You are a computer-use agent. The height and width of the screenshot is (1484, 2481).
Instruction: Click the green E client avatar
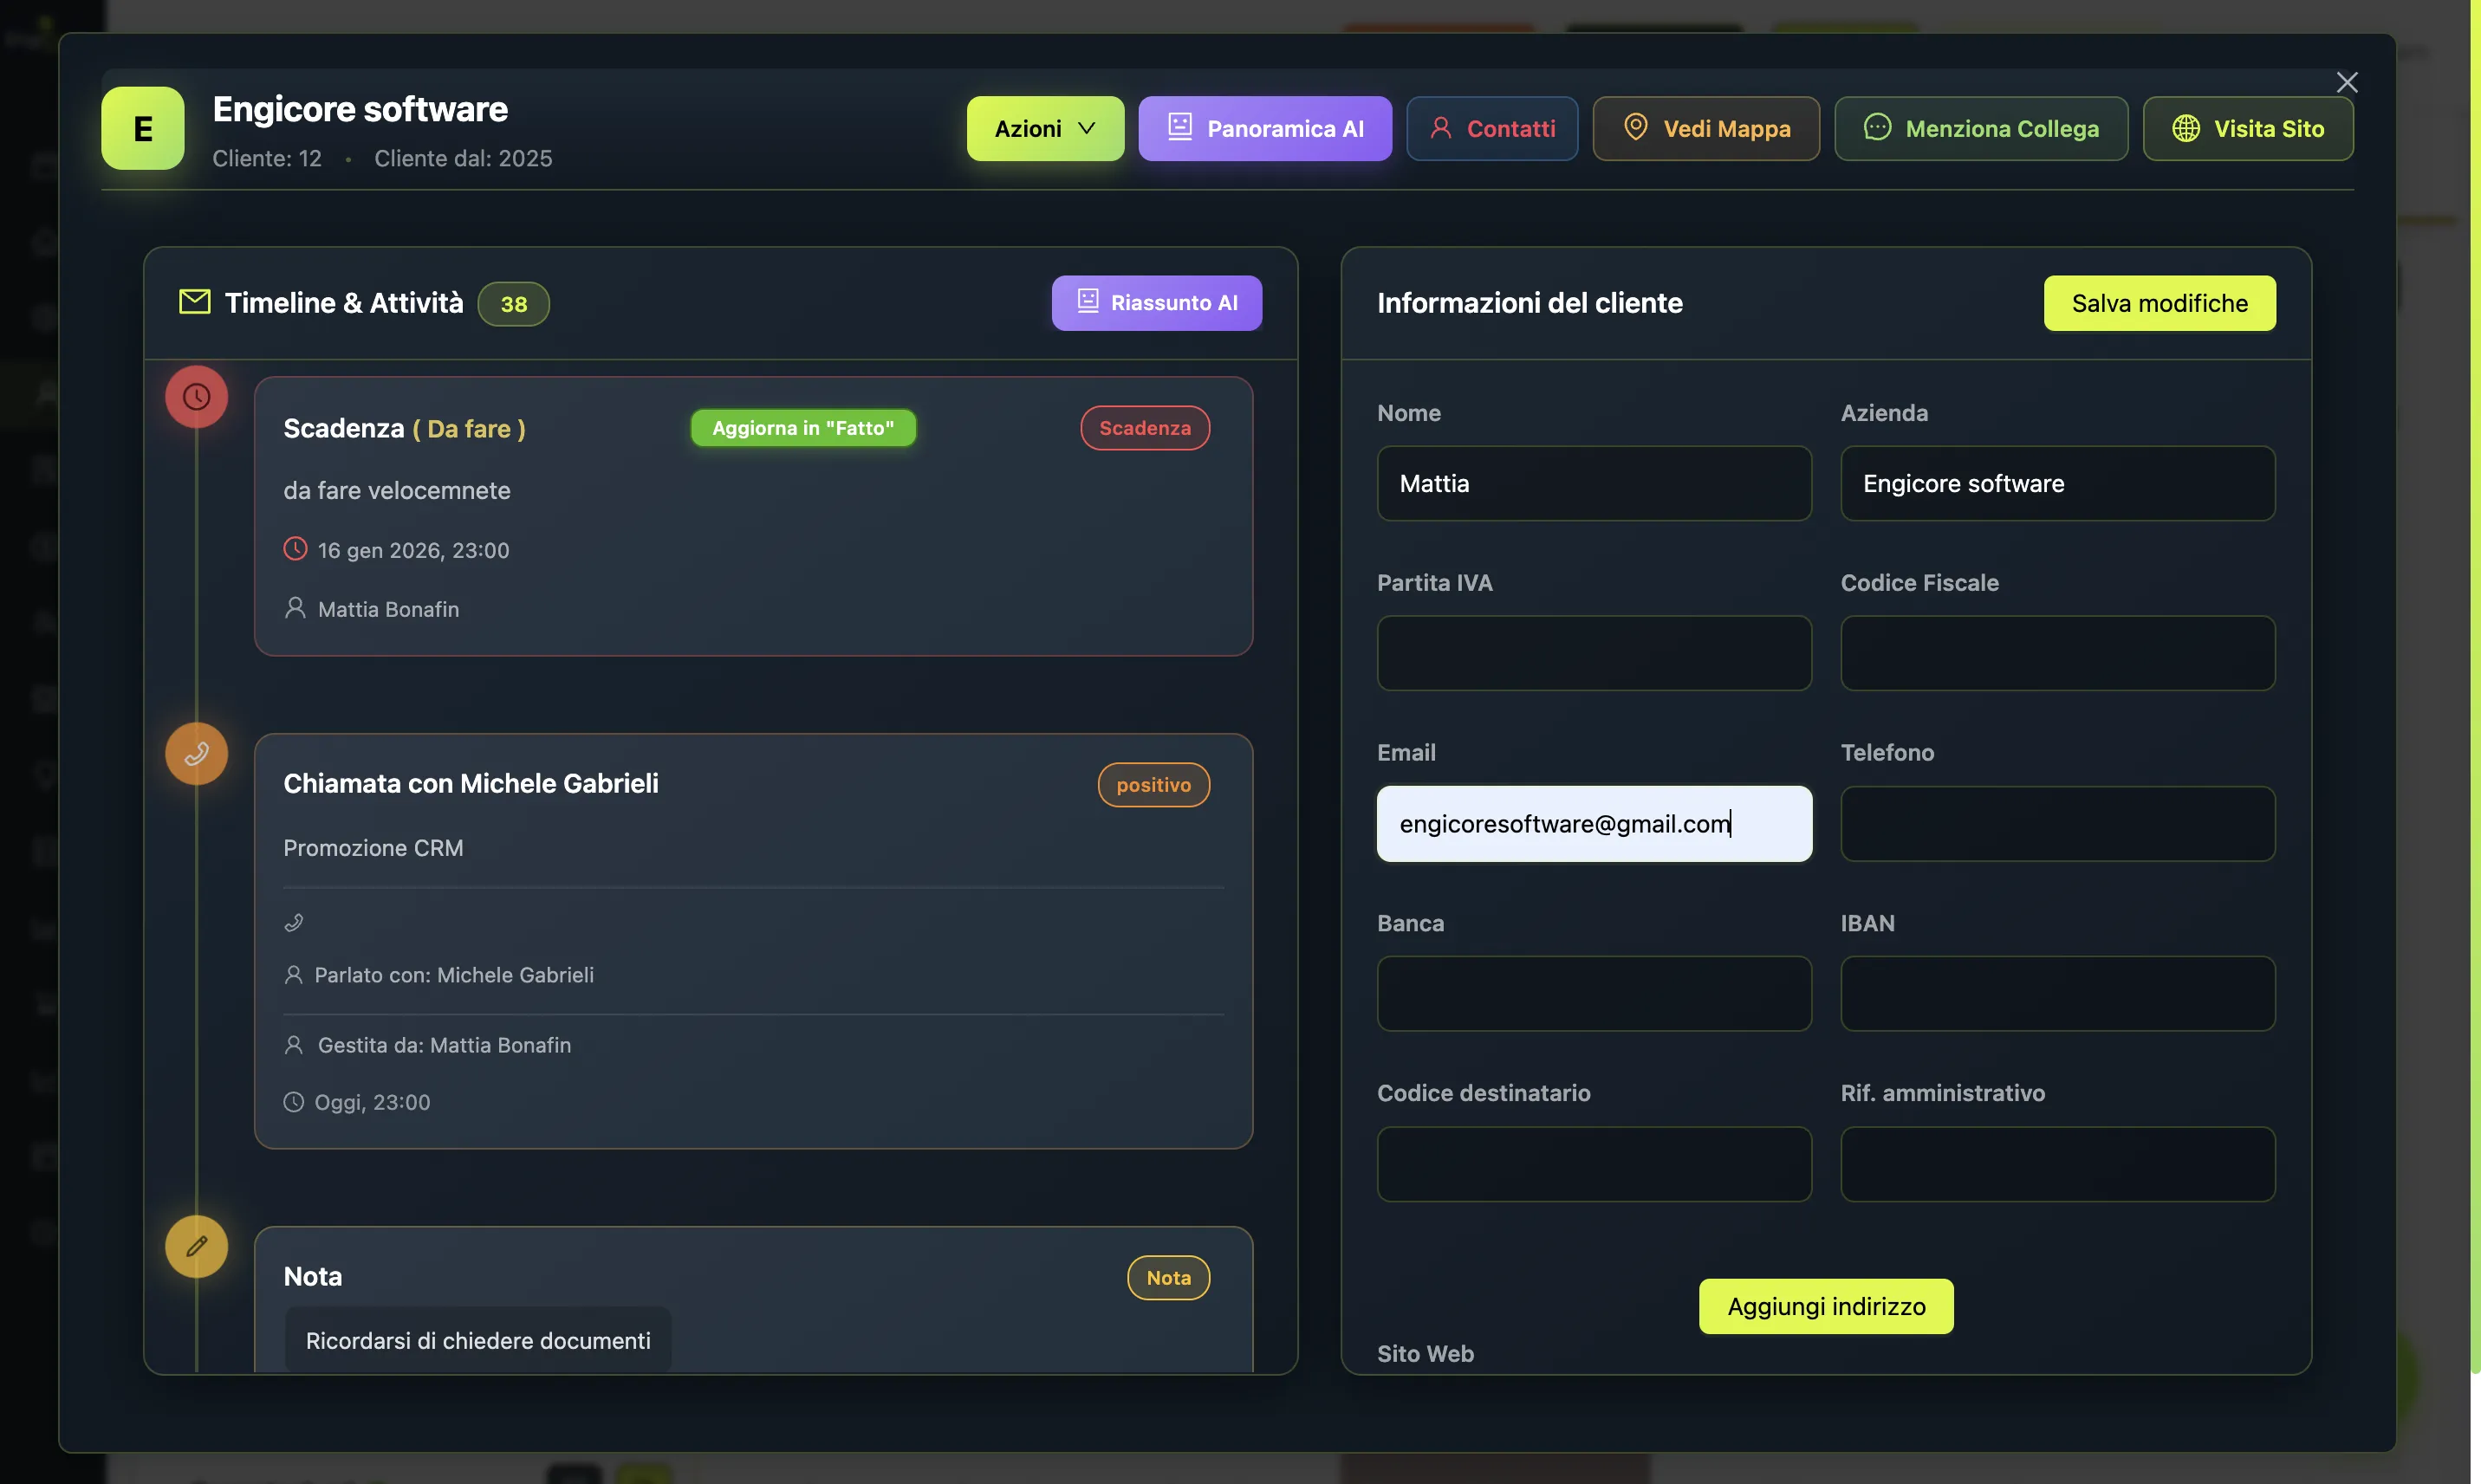(x=143, y=128)
